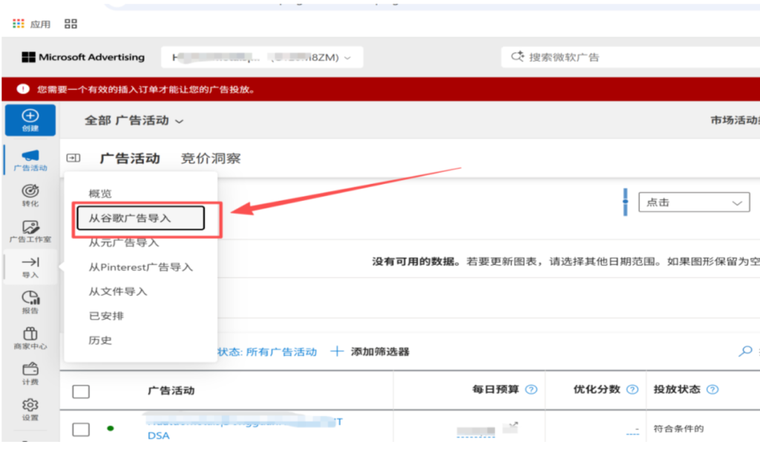760x456 pixels.
Task: Open 报告 reports in sidebar
Action: pos(30,303)
